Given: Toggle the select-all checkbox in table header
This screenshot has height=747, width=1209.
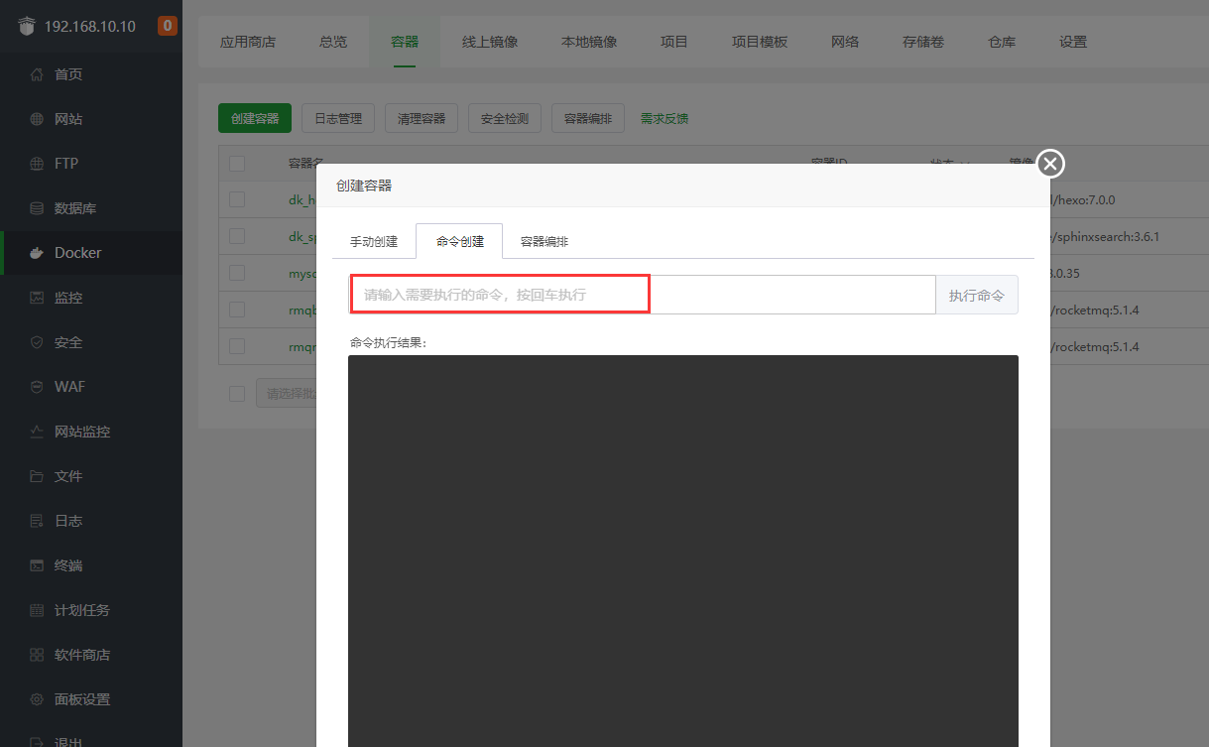Looking at the screenshot, I should tap(237, 164).
